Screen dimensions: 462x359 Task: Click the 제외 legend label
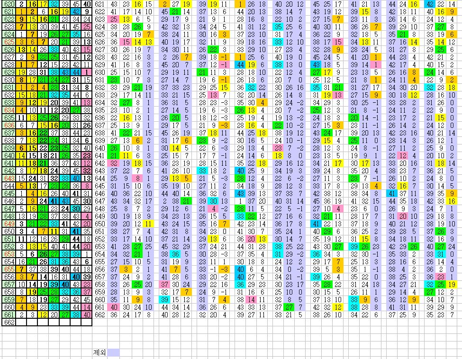point(99,352)
